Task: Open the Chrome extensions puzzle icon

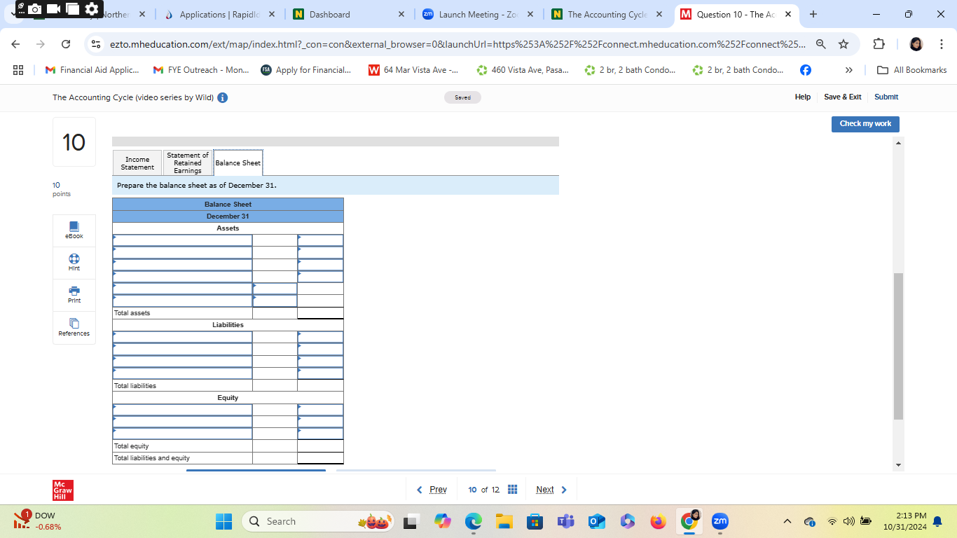Action: (x=879, y=44)
